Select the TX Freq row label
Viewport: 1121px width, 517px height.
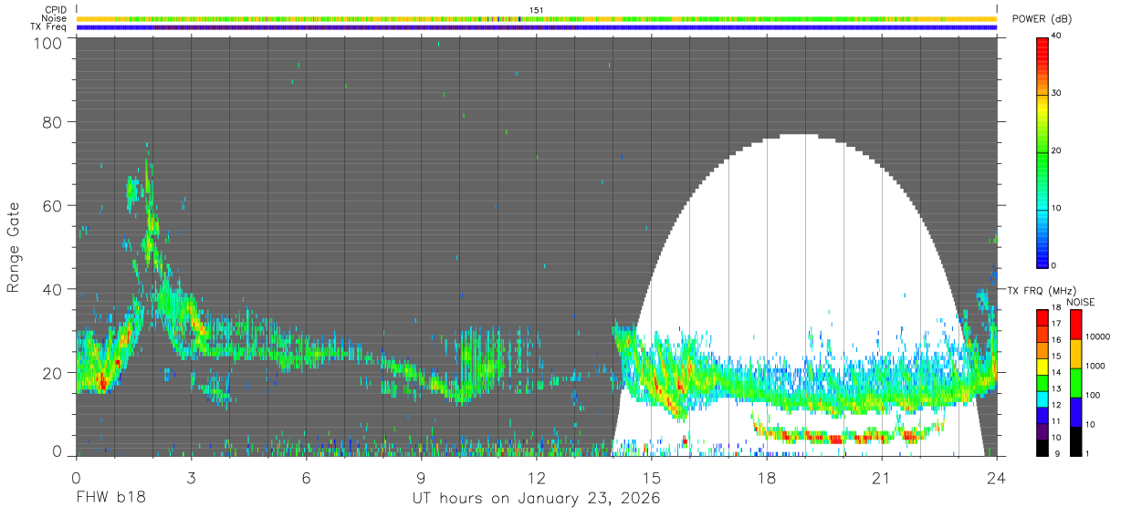[49, 27]
